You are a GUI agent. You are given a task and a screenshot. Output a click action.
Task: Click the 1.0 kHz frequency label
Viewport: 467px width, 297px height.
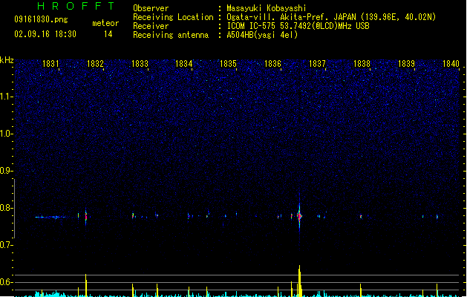coord(6,134)
